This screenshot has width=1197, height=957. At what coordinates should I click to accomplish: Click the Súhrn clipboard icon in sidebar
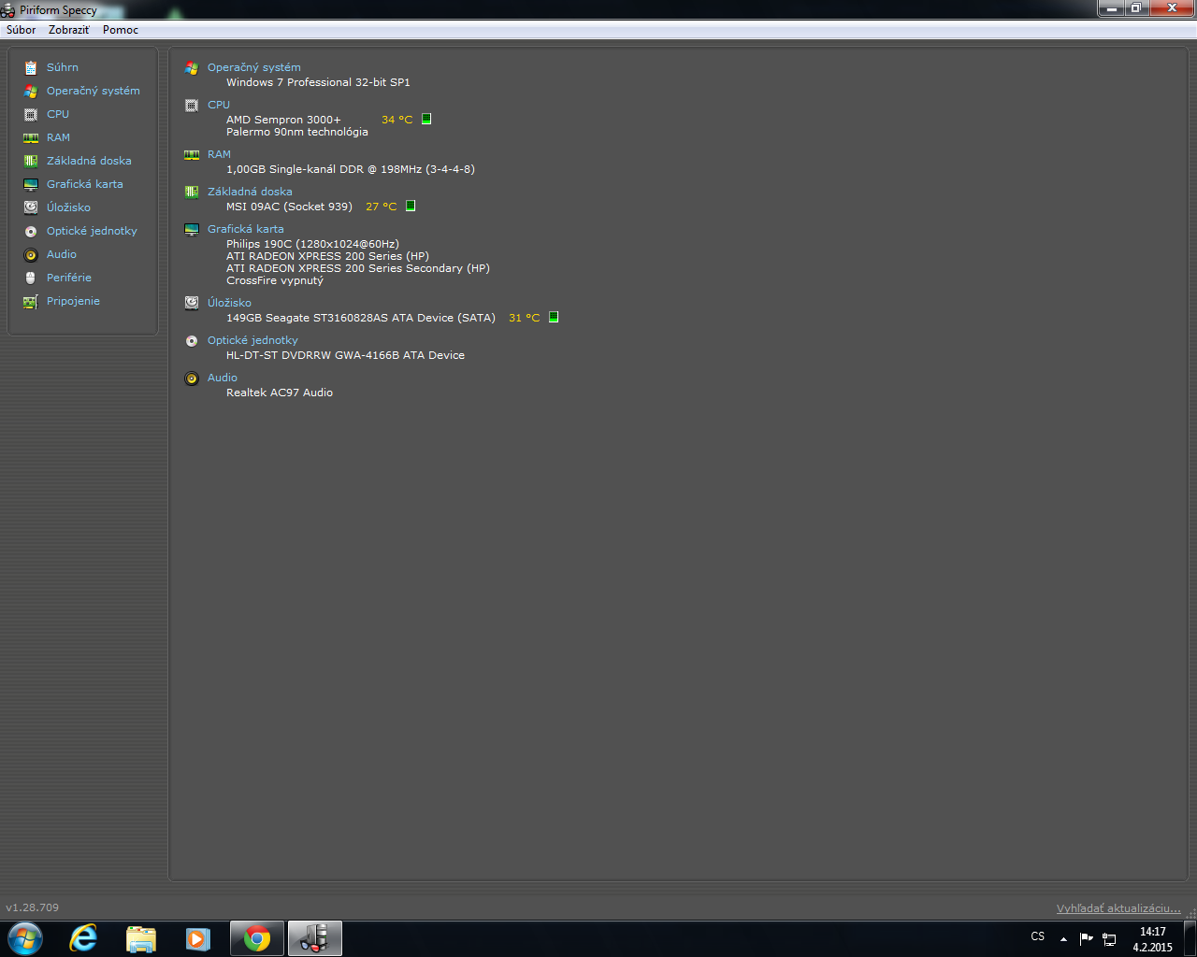[31, 67]
